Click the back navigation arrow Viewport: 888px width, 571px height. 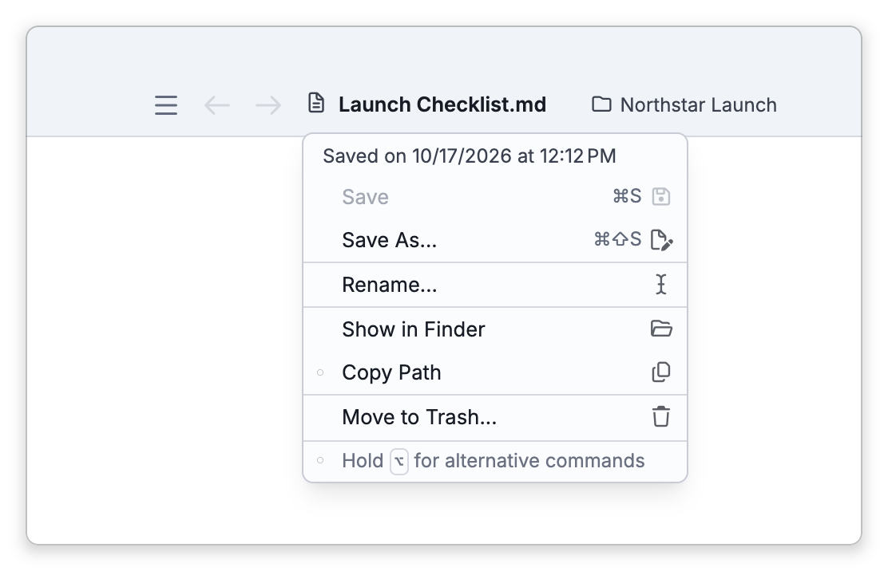[x=217, y=105]
